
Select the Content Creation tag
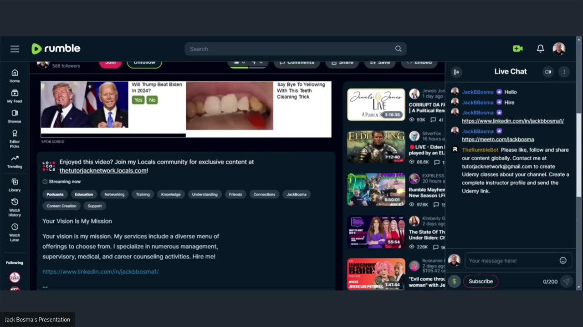point(61,206)
